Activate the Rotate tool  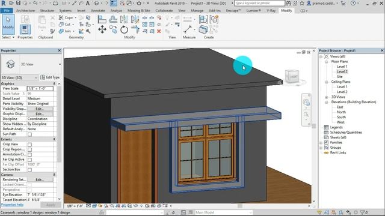(125, 29)
